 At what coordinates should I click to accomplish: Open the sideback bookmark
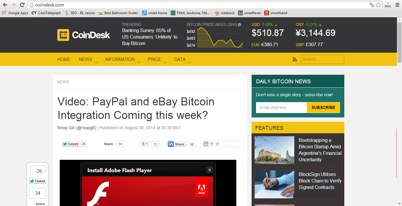[x=225, y=13]
